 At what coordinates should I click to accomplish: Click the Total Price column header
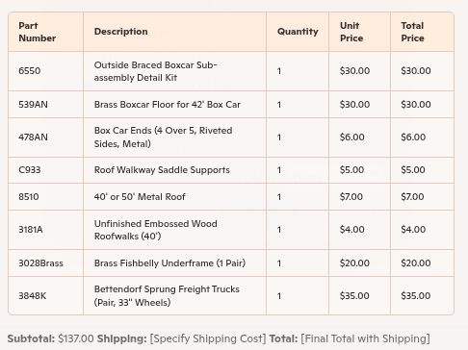[x=422, y=32]
